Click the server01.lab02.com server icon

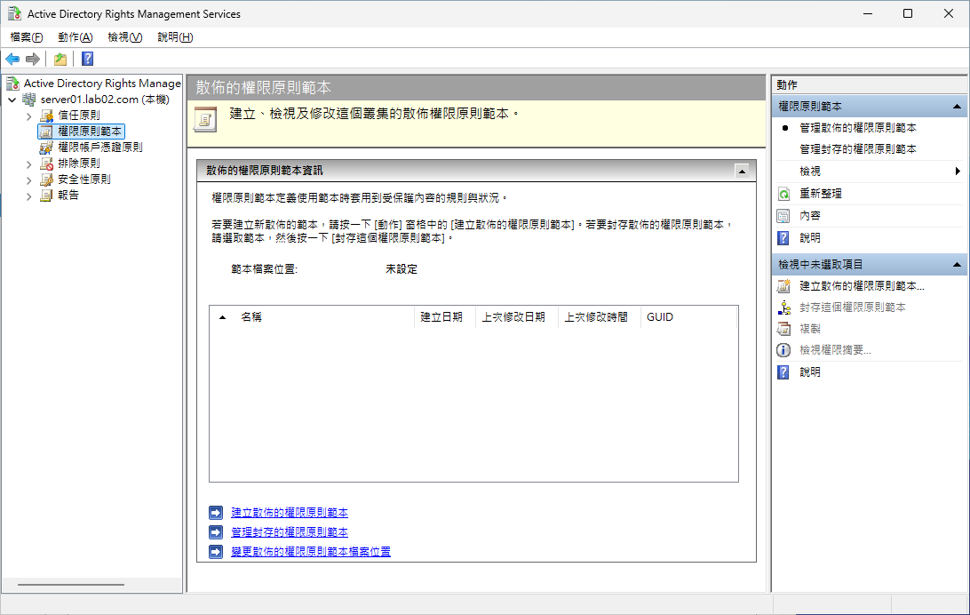[29, 99]
